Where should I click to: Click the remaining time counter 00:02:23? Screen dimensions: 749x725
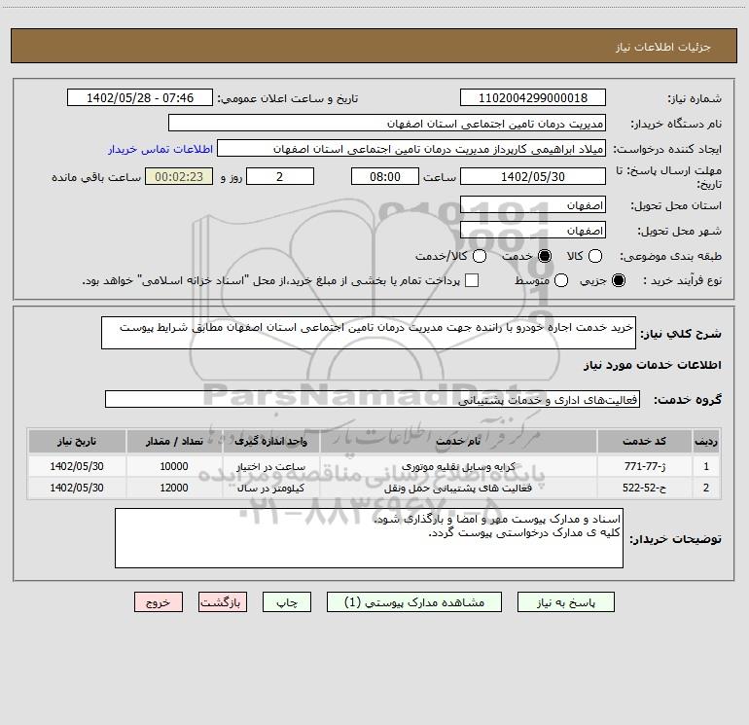(179, 176)
